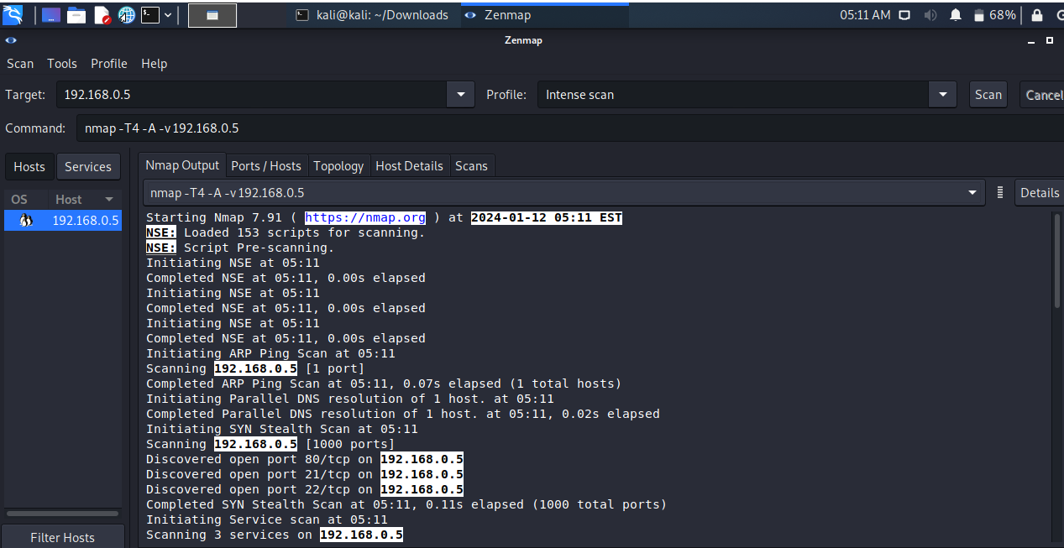
Task: Open notifications bell icon
Action: point(956,15)
